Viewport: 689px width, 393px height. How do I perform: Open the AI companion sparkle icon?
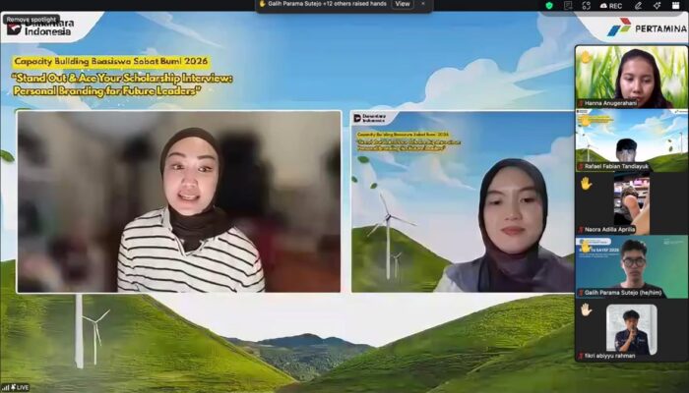coord(657,5)
